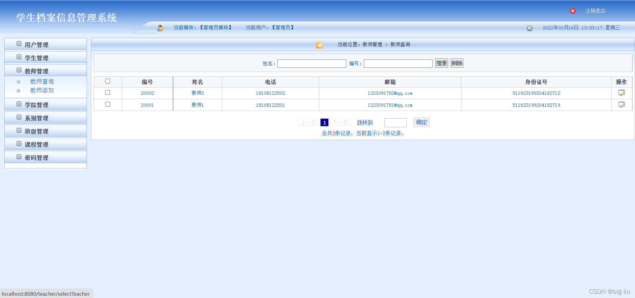Click the 编号 column header

coord(147,82)
